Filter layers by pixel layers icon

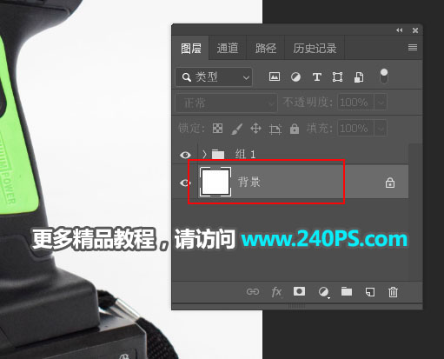coord(275,76)
